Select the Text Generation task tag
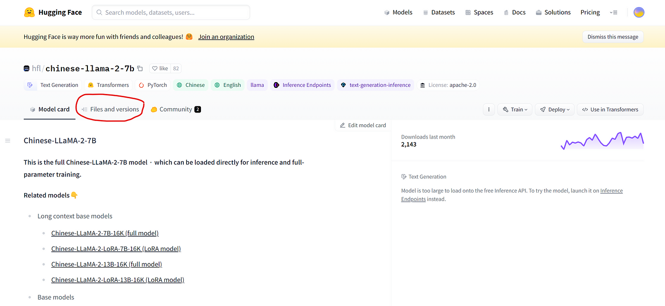The image size is (665, 306). tap(52, 85)
